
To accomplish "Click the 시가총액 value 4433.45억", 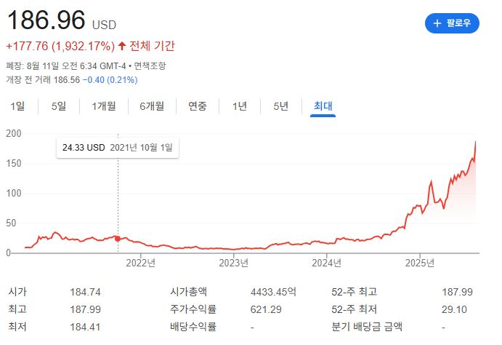I will [273, 292].
